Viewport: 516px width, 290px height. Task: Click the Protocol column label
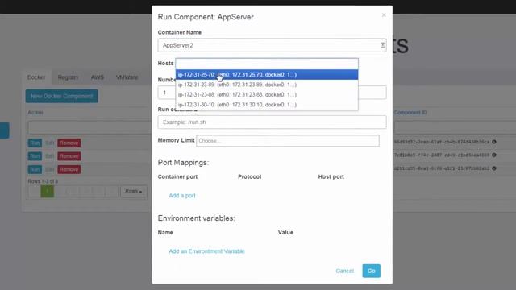(250, 177)
